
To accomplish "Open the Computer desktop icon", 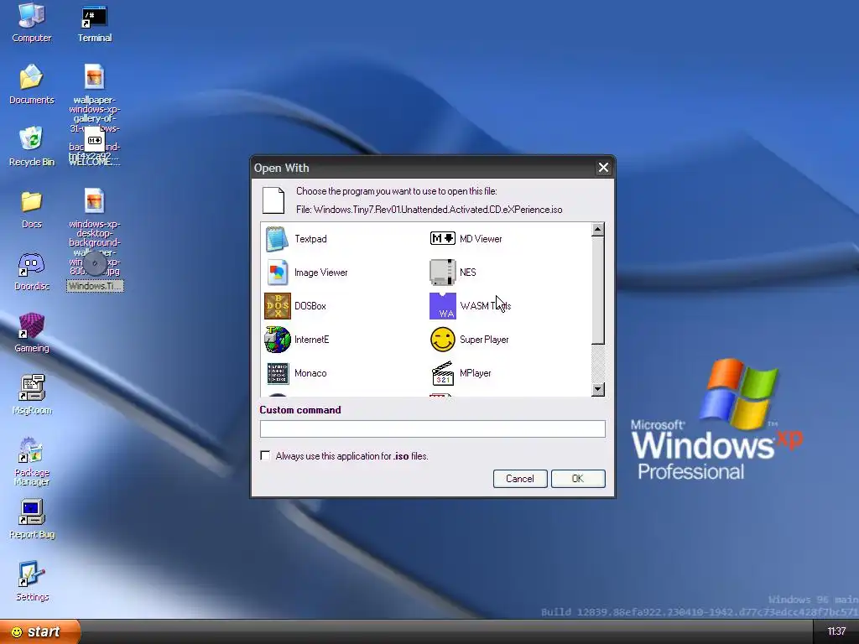I will click(x=31, y=23).
